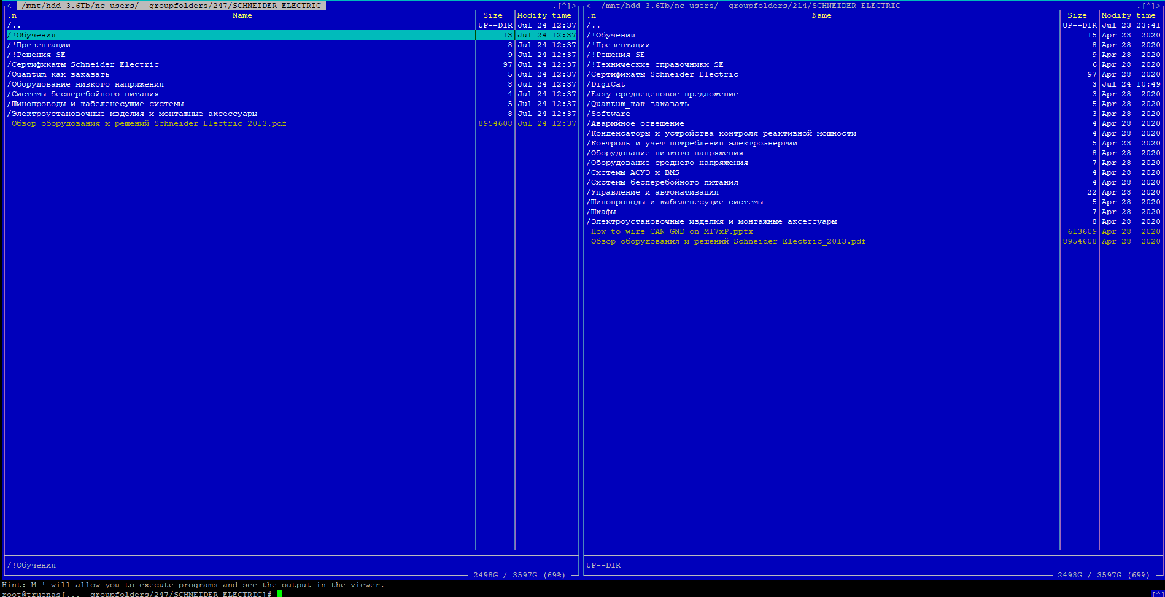The image size is (1165, 597).
Task: Toggle sort order indicator .n in left panel
Action: 12,15
